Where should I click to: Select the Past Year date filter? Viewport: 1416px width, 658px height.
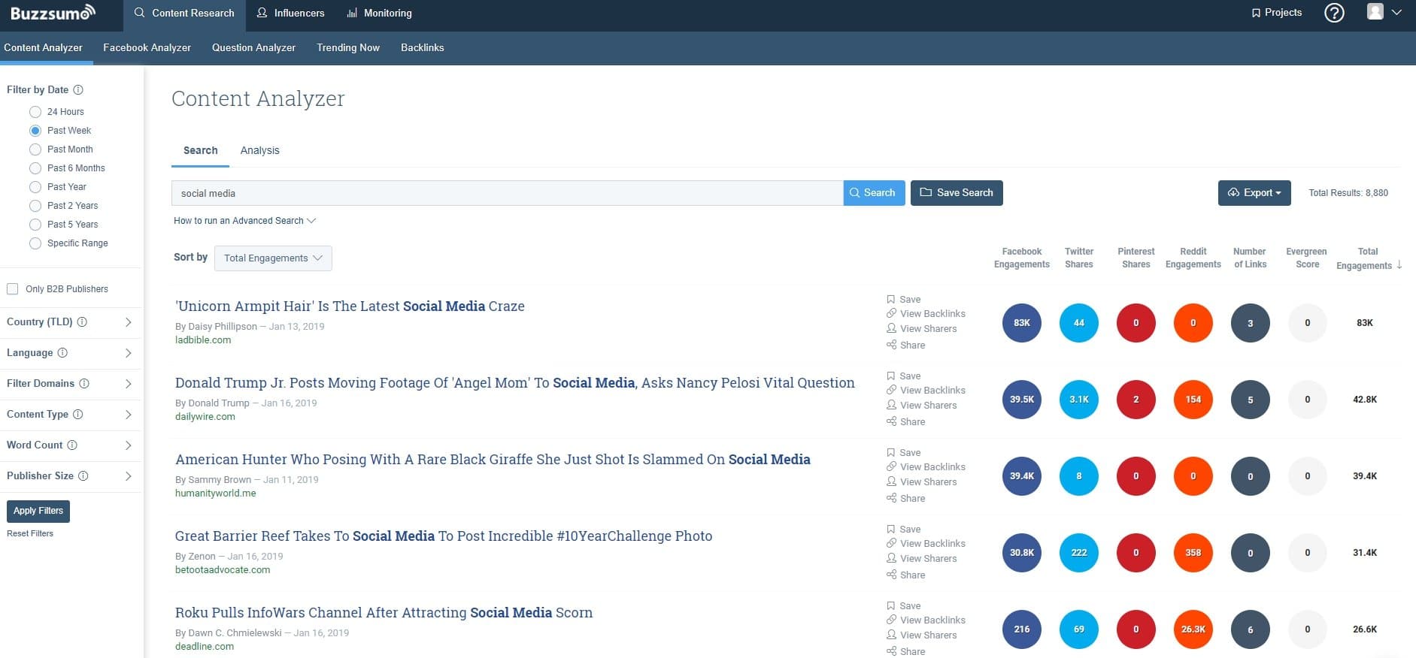pyautogui.click(x=35, y=187)
